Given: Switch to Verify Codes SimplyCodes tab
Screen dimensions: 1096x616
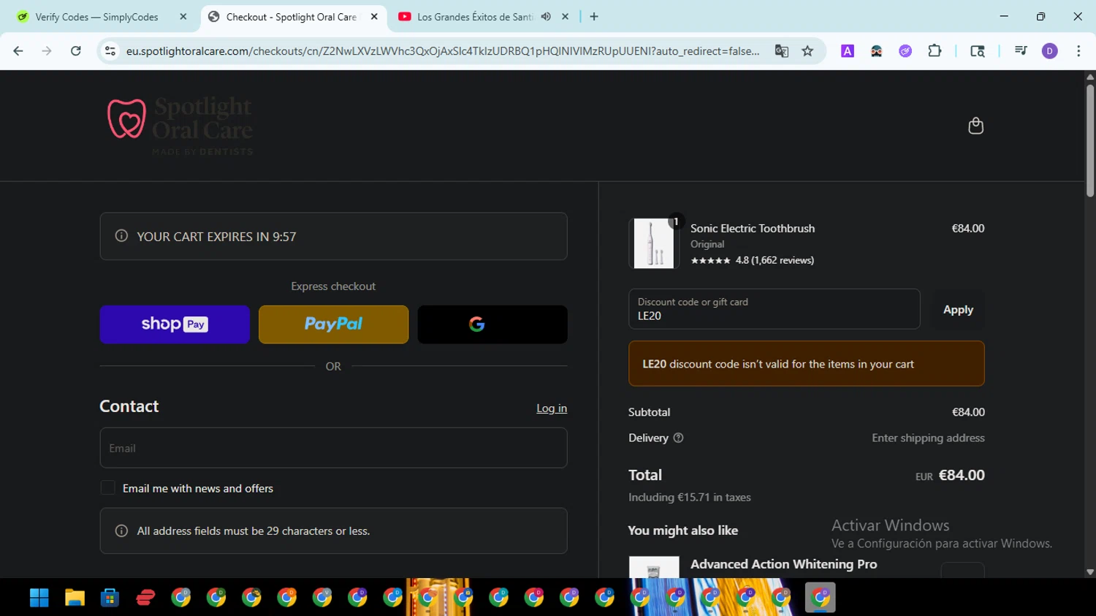Looking at the screenshot, I should tap(96, 17).
